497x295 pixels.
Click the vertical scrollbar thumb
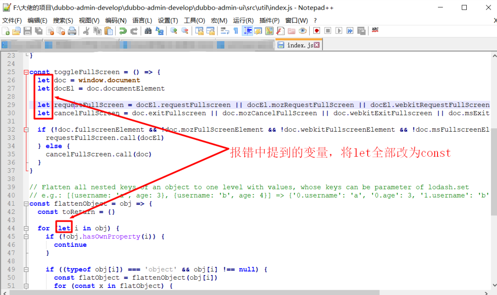pos(494,172)
